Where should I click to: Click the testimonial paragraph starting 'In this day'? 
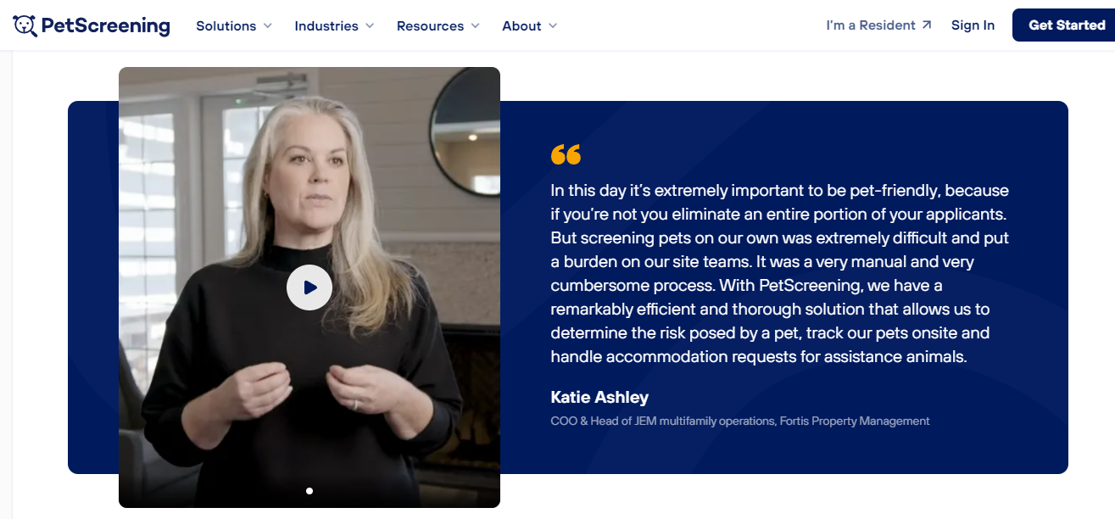point(780,273)
